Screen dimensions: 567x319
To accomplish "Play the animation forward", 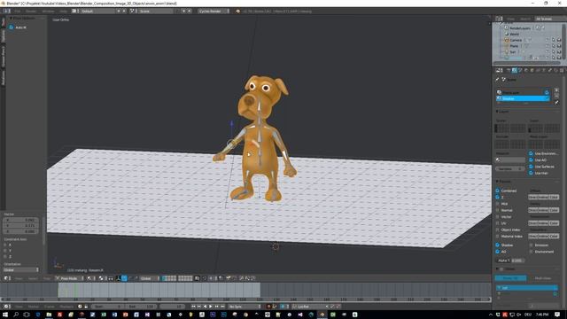I will pos(211,307).
